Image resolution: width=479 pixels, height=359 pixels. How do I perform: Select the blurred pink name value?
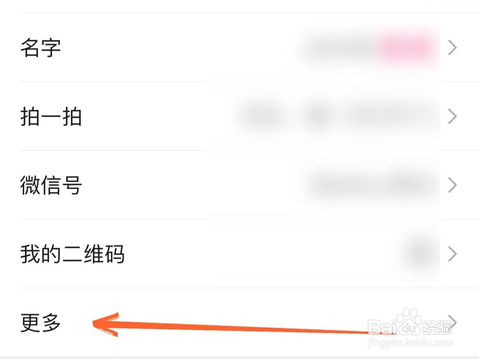point(405,48)
